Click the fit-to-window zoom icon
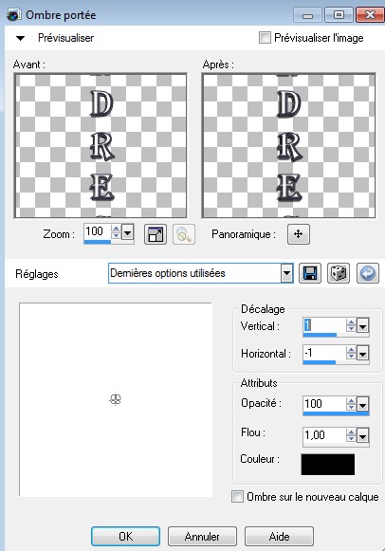 point(156,234)
